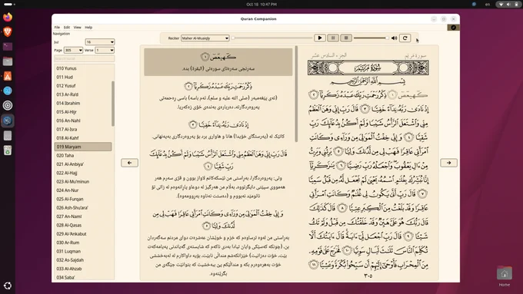This screenshot has width=523, height=294.
Task: Select surah 011 Hud
Action: tap(83, 77)
